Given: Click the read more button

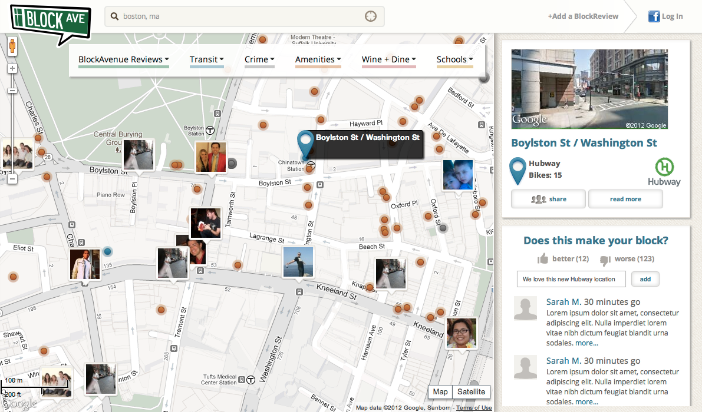Looking at the screenshot, I should pos(625,199).
